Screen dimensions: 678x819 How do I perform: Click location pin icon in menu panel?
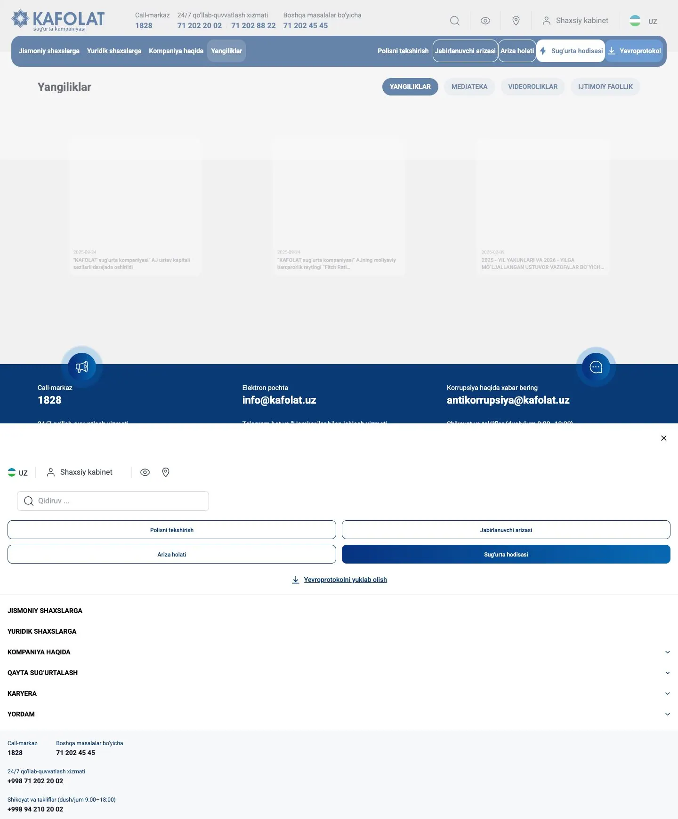[166, 472]
